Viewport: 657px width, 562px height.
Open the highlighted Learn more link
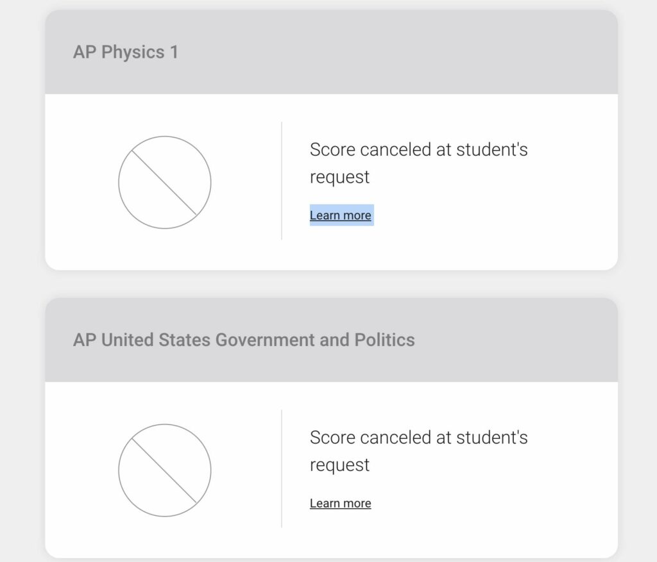pos(341,215)
